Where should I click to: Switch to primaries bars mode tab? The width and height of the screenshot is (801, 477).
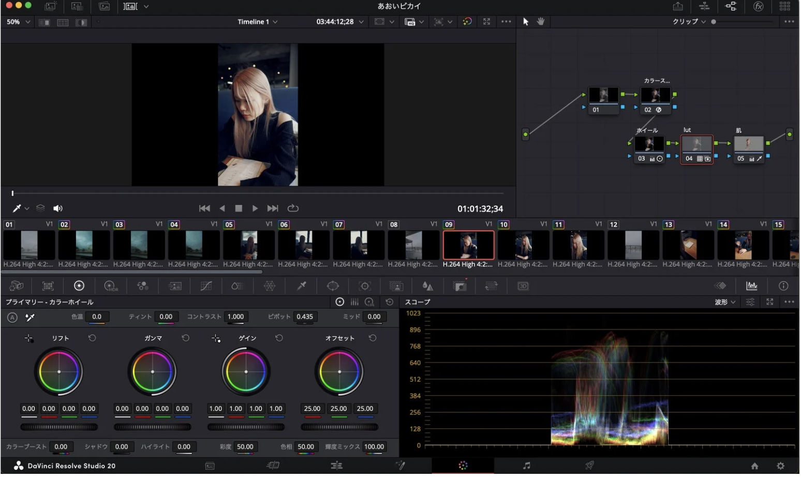tap(355, 303)
